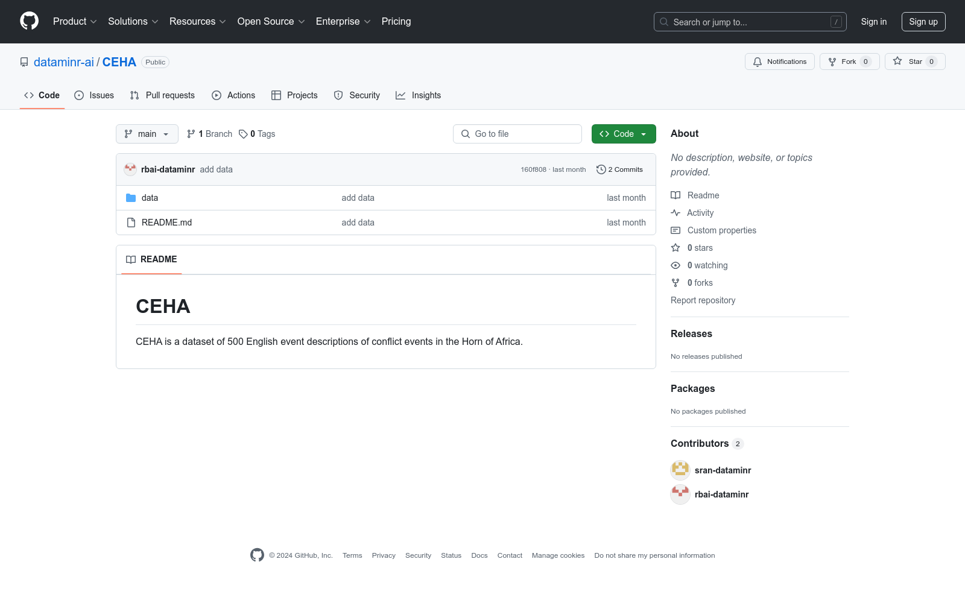Open the Releases heading link
965x603 pixels.
691,333
